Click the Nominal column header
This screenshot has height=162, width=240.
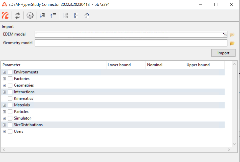(165, 65)
